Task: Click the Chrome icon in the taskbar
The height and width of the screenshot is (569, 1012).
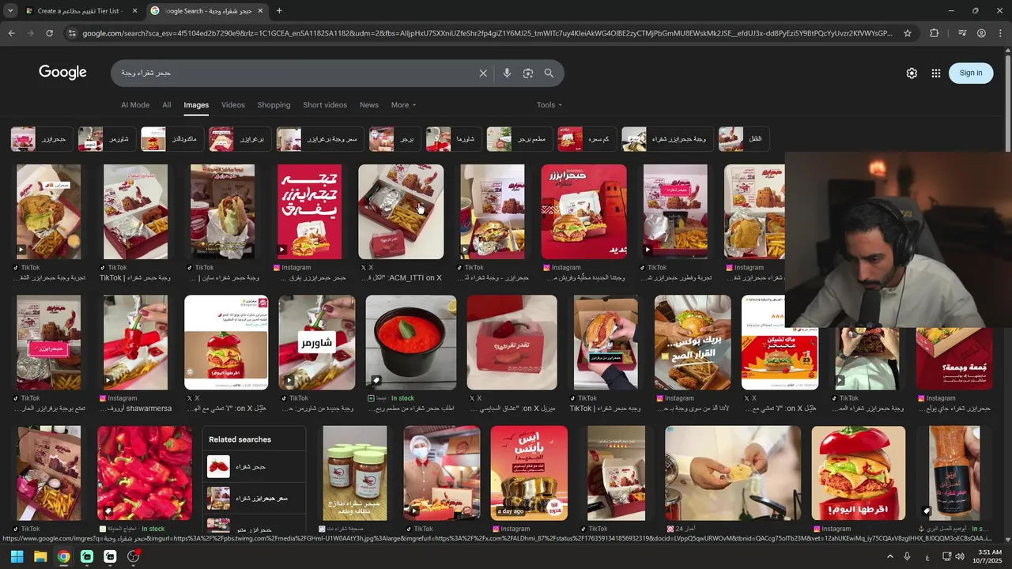Action: [x=63, y=556]
